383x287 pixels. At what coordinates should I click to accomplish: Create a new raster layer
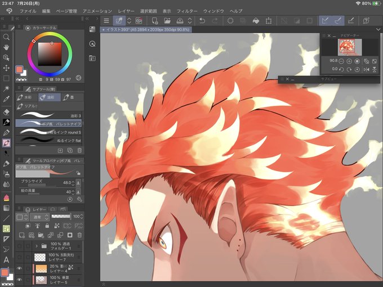tap(22, 235)
